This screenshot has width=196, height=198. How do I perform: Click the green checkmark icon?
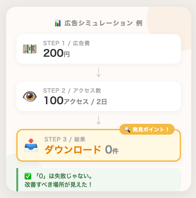28,176
